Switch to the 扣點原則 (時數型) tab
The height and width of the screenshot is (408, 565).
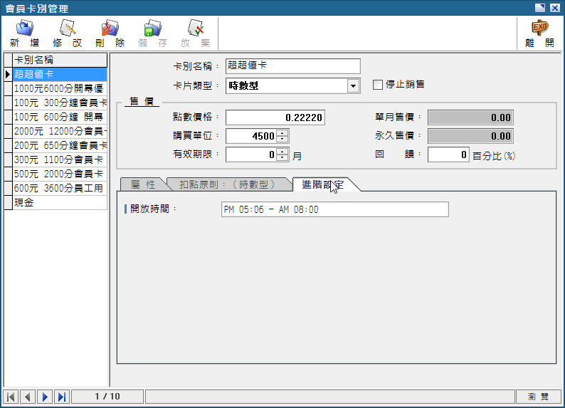coord(229,184)
